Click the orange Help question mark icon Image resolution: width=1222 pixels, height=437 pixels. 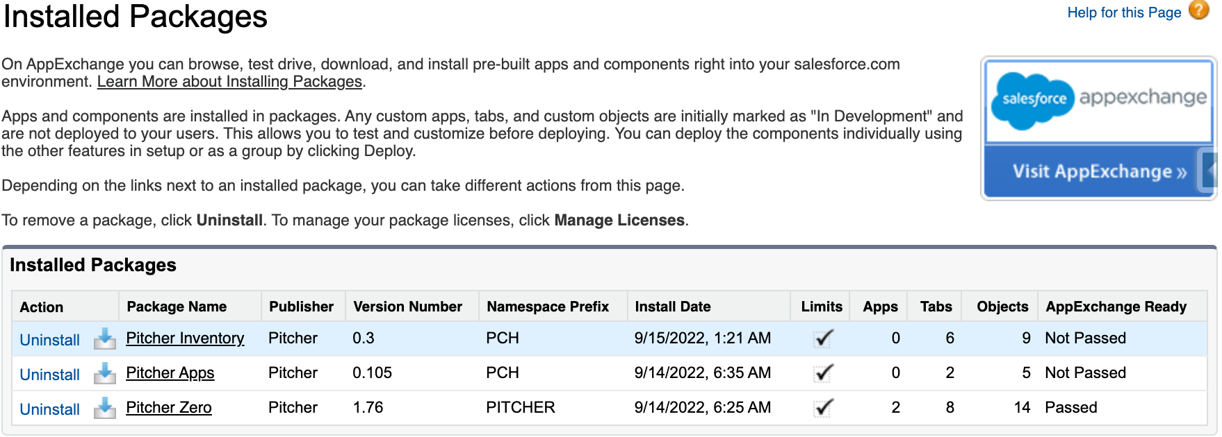pyautogui.click(x=1198, y=10)
